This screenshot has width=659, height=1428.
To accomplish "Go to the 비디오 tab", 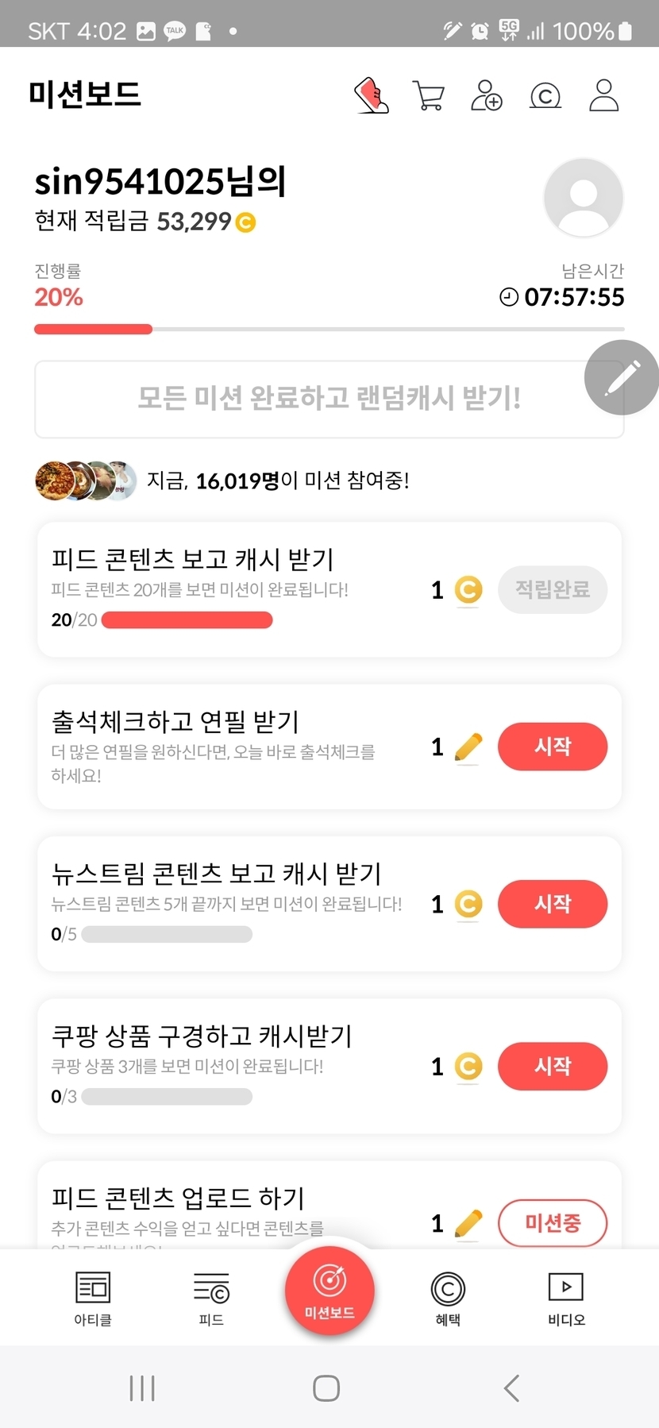I will [x=566, y=1298].
